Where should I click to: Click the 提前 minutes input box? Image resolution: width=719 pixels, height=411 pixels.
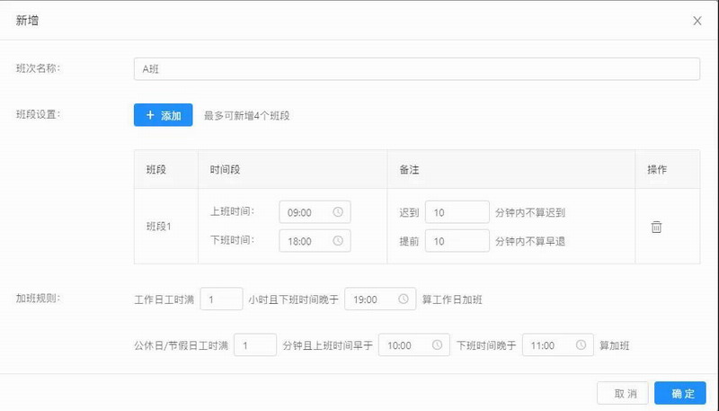457,241
